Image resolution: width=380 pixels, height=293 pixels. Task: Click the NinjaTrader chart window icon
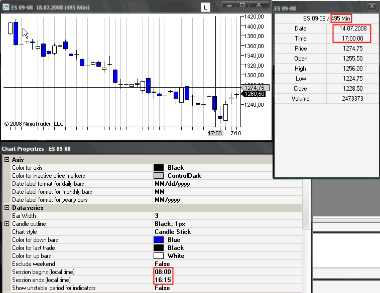6,7
